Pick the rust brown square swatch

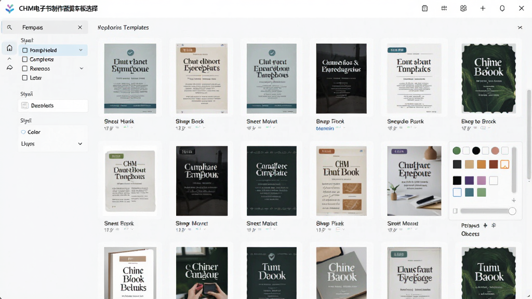point(494,165)
